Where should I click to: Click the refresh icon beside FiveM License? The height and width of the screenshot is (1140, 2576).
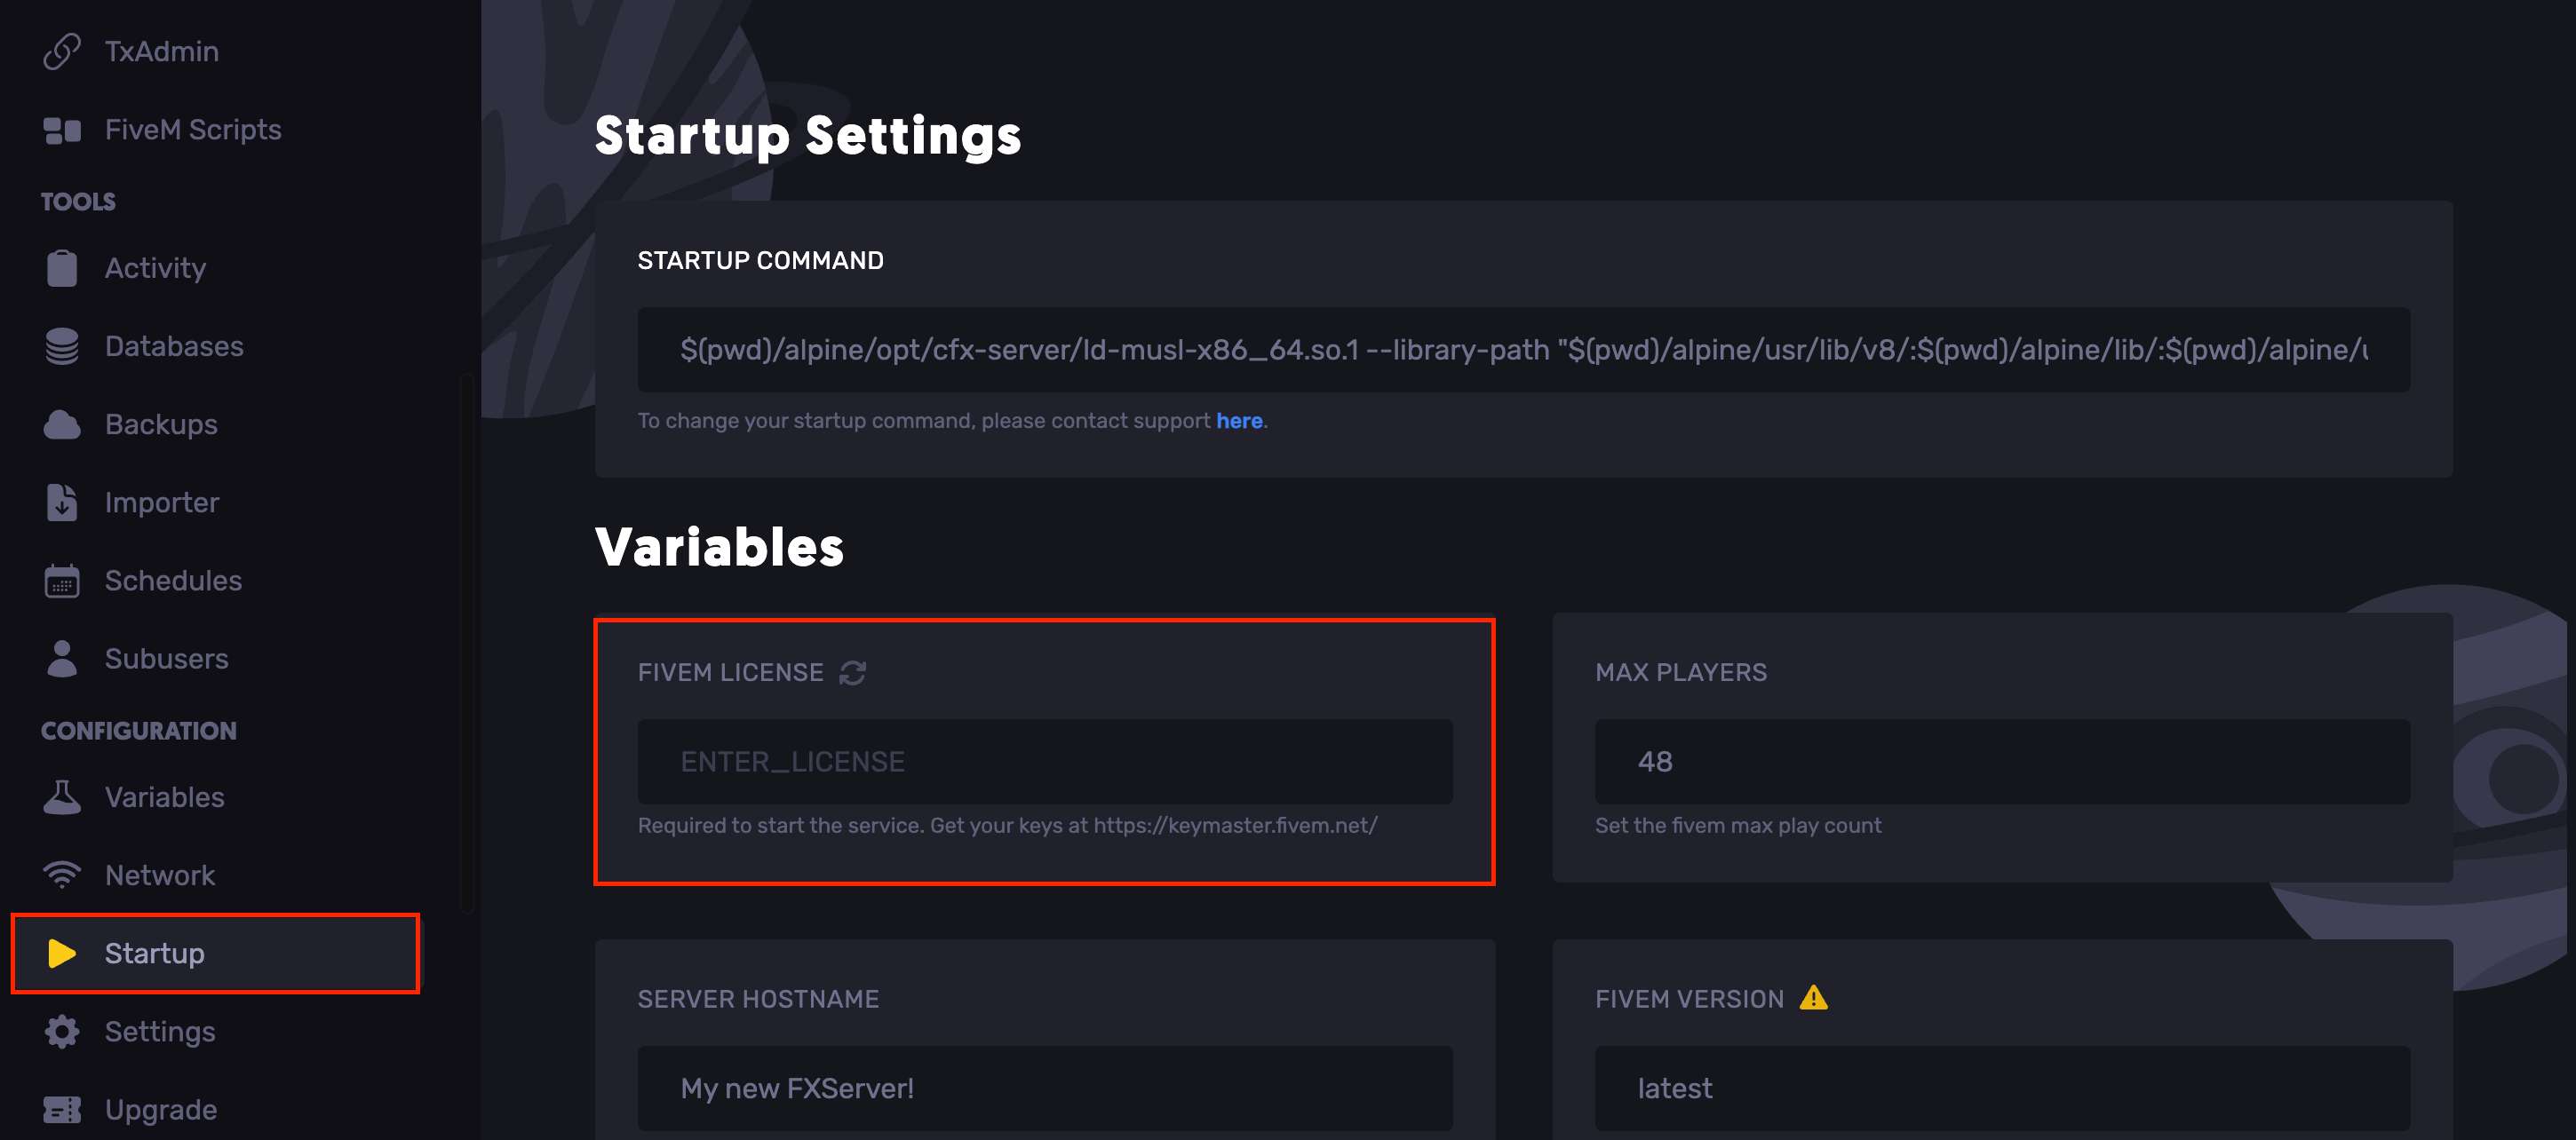(852, 672)
